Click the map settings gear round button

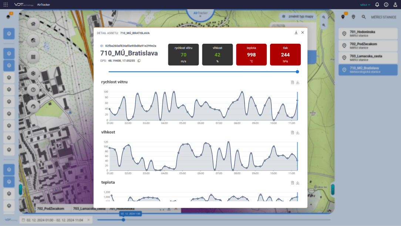tap(33, 73)
